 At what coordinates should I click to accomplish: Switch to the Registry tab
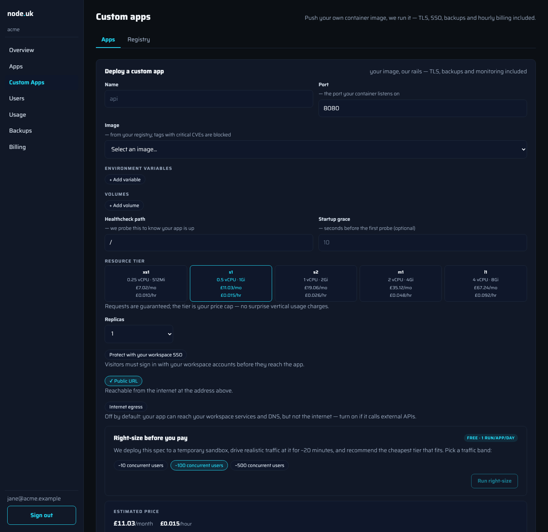point(139,40)
